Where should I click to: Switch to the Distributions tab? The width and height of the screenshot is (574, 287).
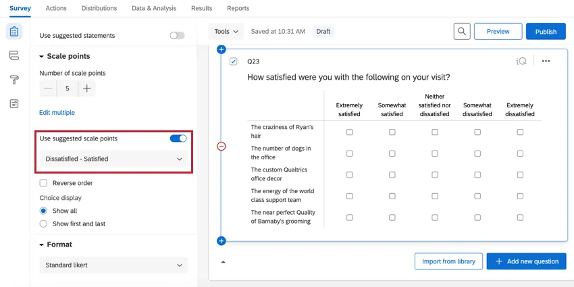[99, 8]
